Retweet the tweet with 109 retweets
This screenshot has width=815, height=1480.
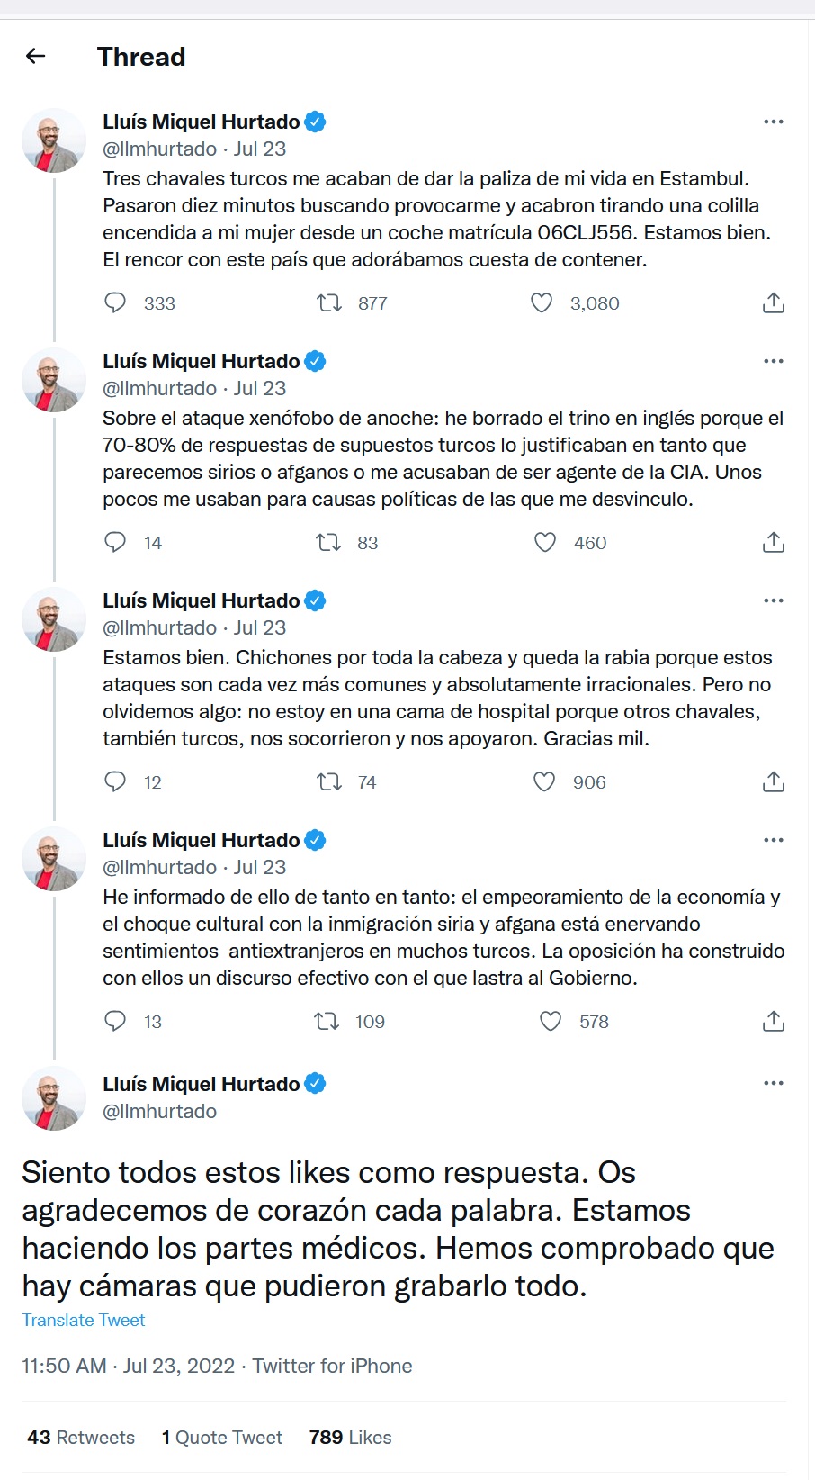[327, 1022]
